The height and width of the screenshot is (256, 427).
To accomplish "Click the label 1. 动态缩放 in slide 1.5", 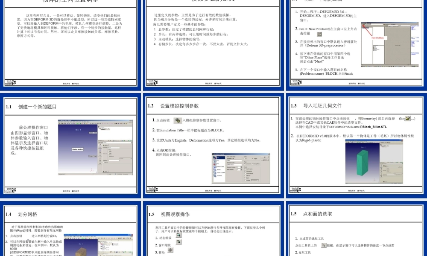I will [x=164, y=238].
